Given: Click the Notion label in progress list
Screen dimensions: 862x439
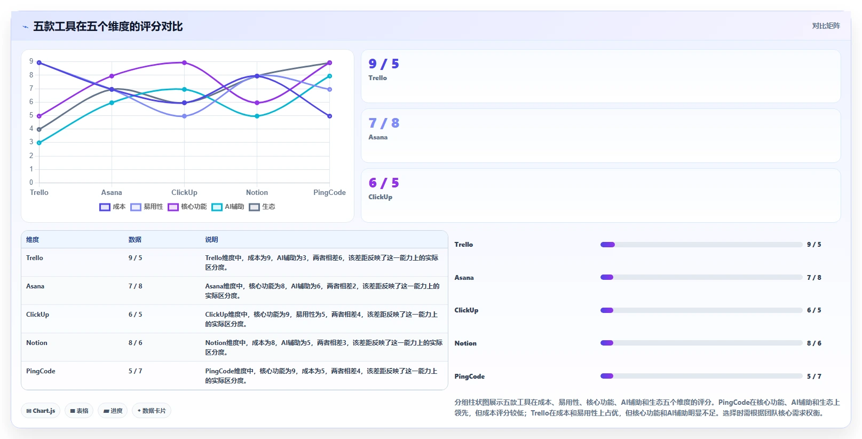Looking at the screenshot, I should coord(465,343).
